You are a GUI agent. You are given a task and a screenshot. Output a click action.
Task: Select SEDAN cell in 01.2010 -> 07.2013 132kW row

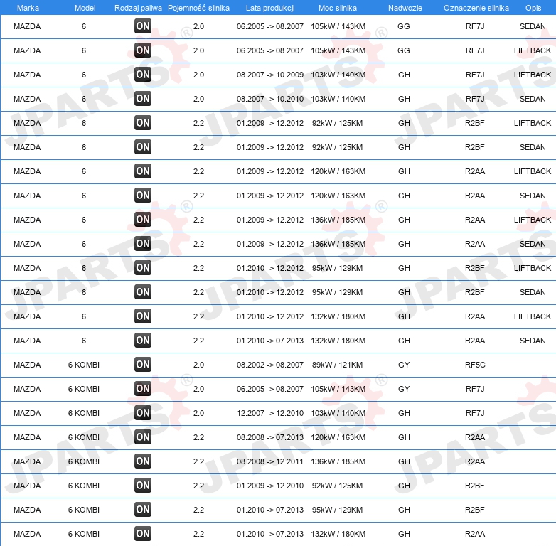(533, 341)
